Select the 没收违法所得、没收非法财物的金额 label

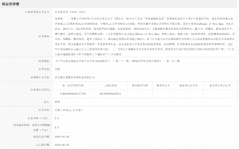coord(32,128)
